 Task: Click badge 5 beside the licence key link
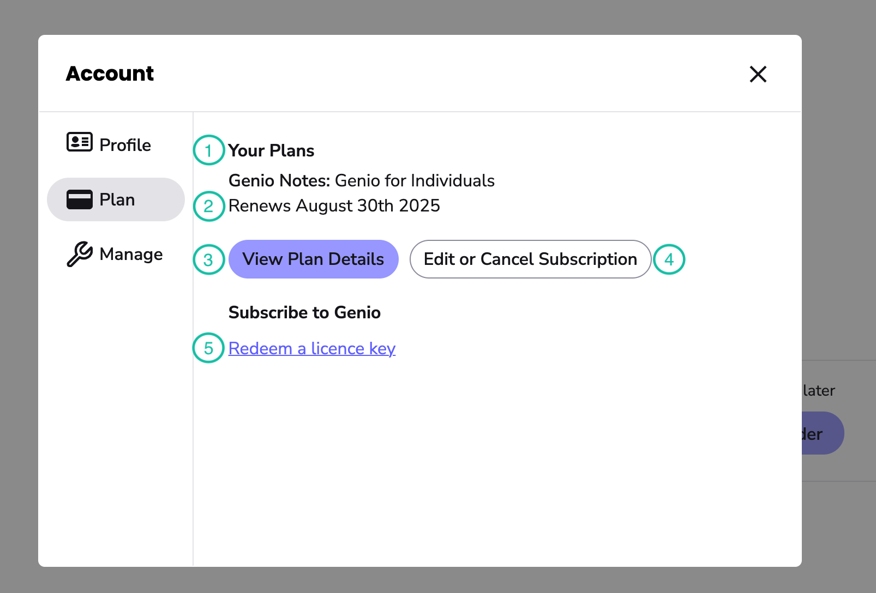[208, 348]
